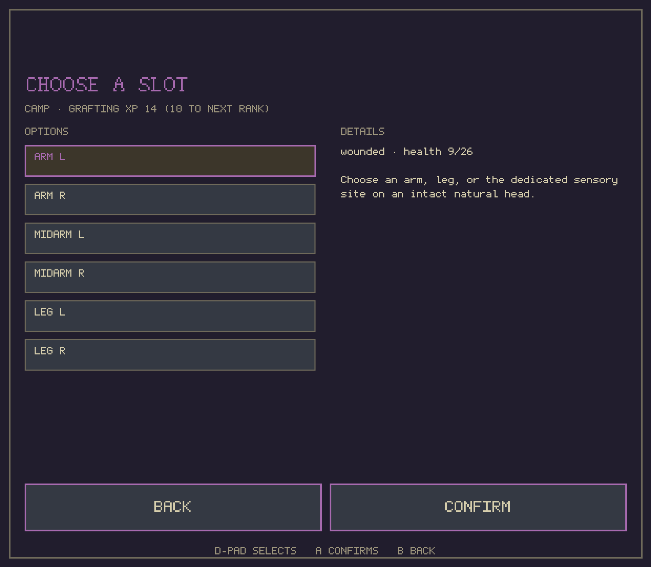This screenshot has height=567, width=651.
Task: Click the 'D-PAD SELECTS' hint
Action: click(256, 551)
